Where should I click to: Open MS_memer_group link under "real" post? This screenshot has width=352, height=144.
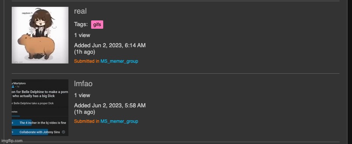click(x=119, y=61)
